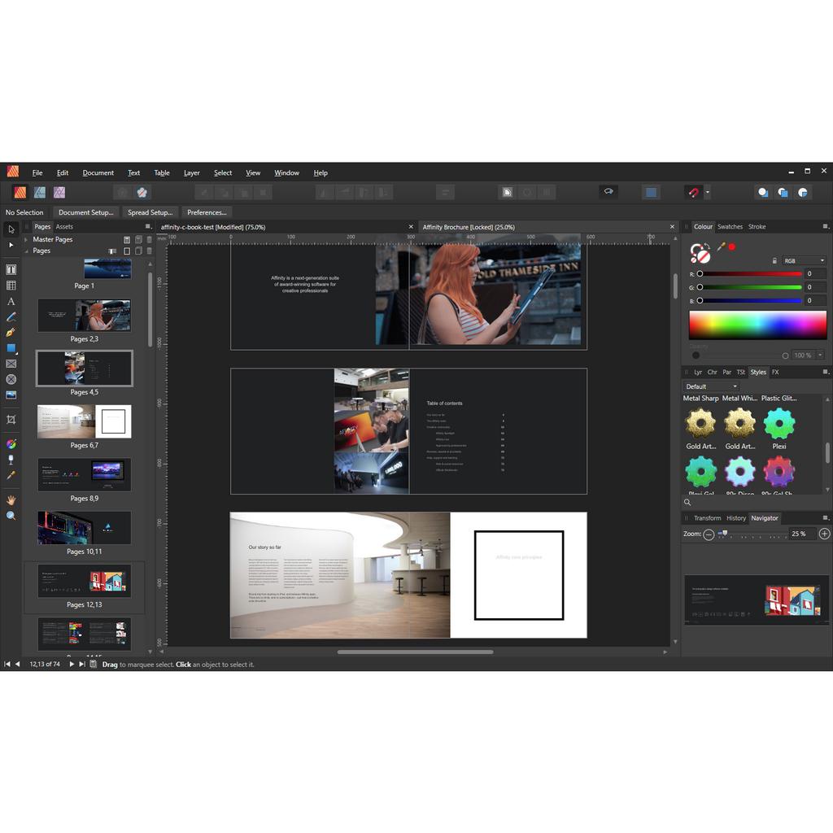Open the Document menu
The width and height of the screenshot is (833, 833).
click(x=98, y=172)
